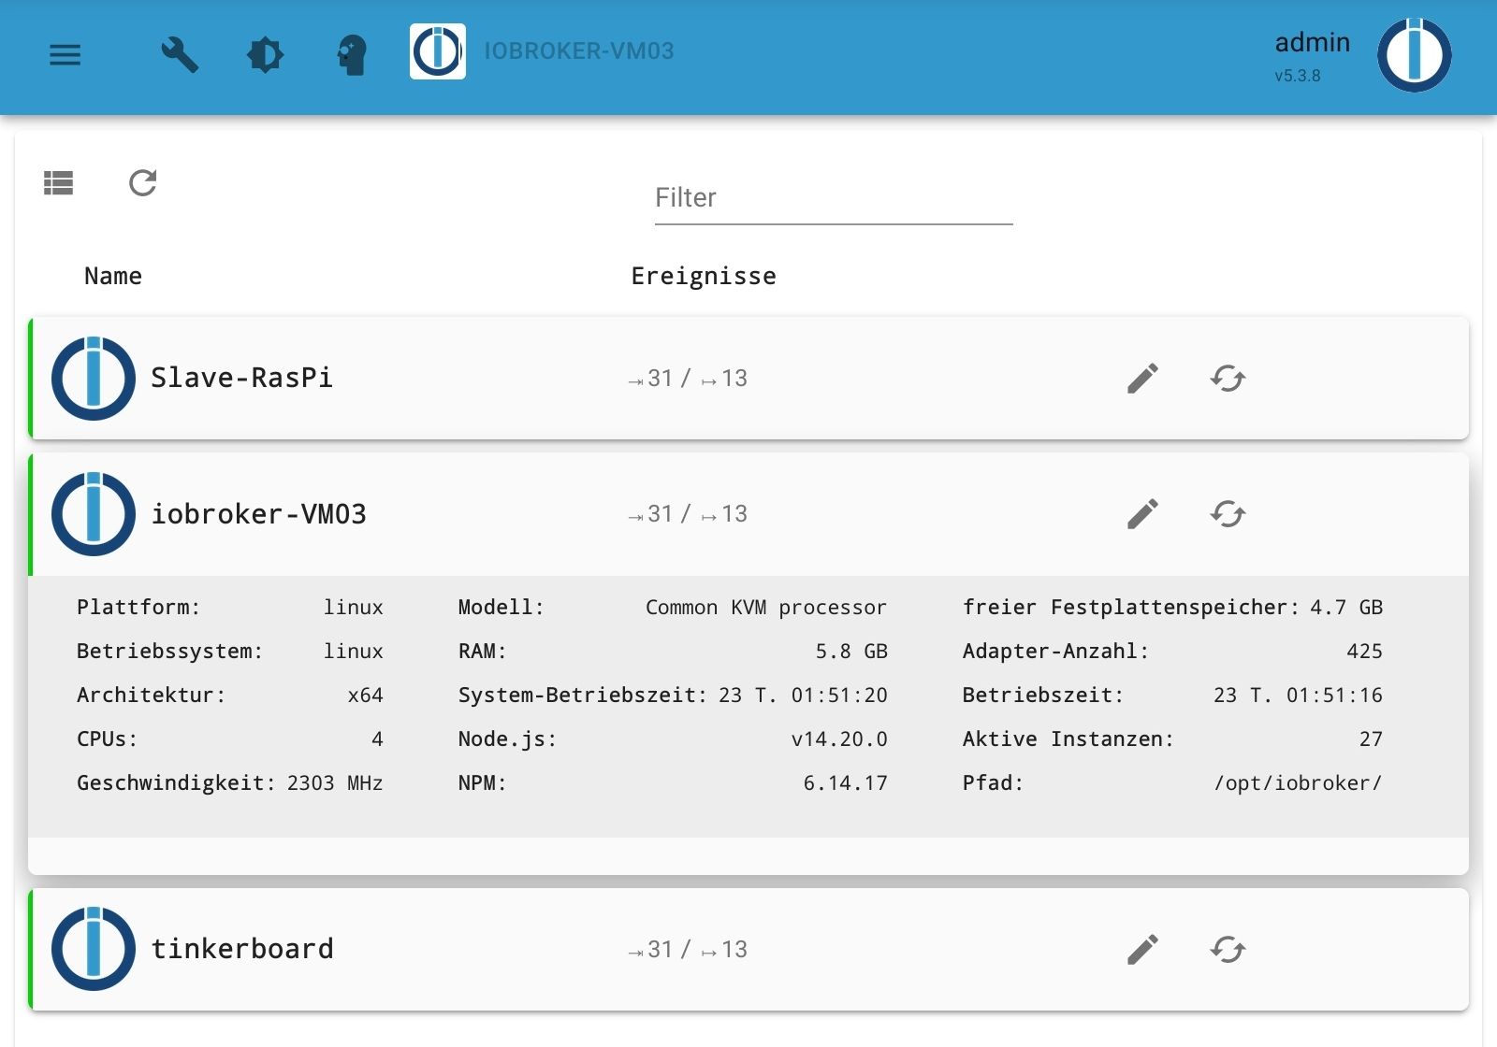Image resolution: width=1497 pixels, height=1047 pixels.
Task: Click the Name column header
Action: [x=113, y=276]
